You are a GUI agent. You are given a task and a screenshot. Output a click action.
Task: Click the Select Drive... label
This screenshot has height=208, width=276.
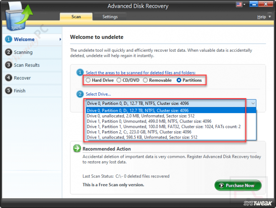(98, 94)
